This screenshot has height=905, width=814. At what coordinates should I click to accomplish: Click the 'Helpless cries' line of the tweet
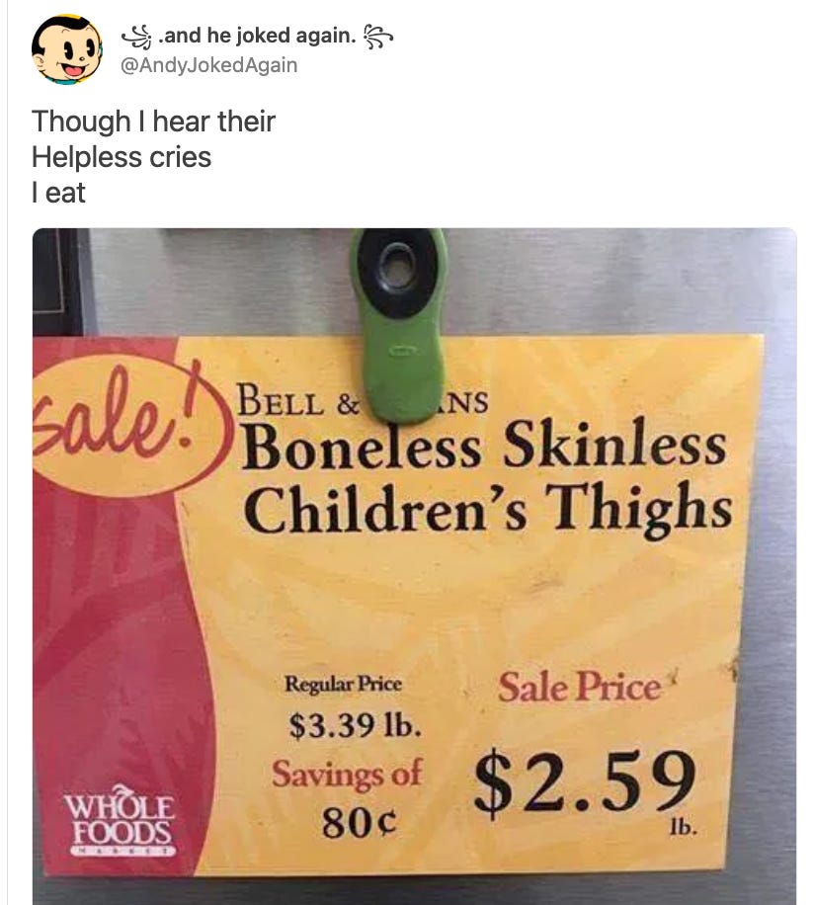point(122,157)
